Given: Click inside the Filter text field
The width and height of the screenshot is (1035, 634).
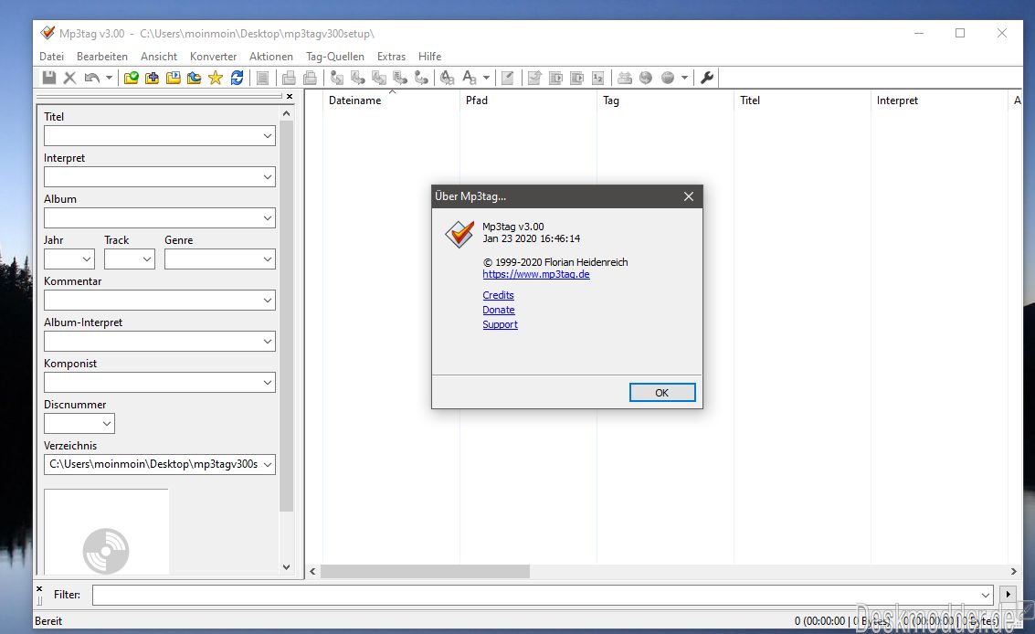Looking at the screenshot, I should tap(543, 595).
